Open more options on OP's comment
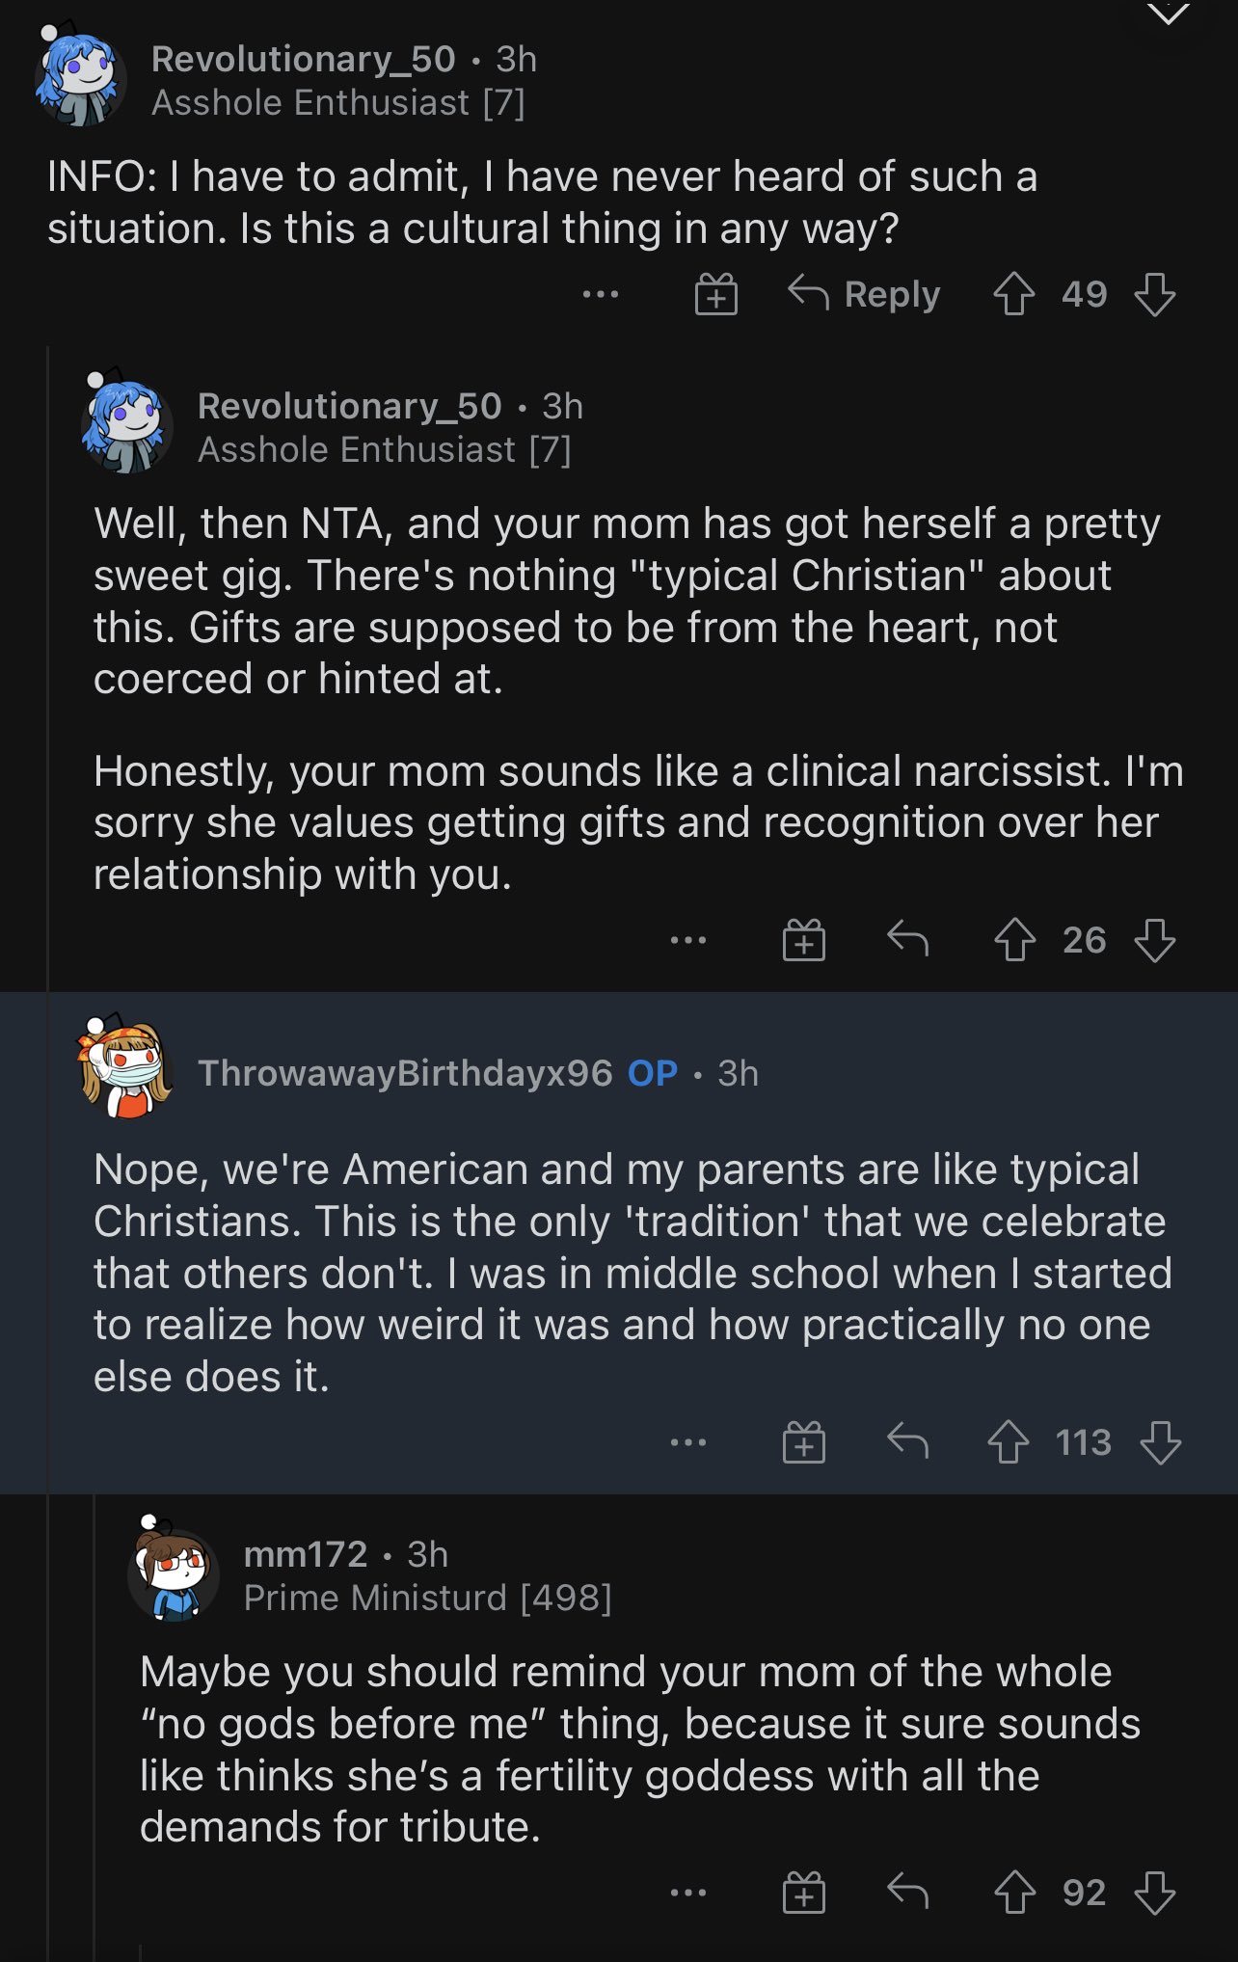1238x1962 pixels. [x=688, y=1442]
